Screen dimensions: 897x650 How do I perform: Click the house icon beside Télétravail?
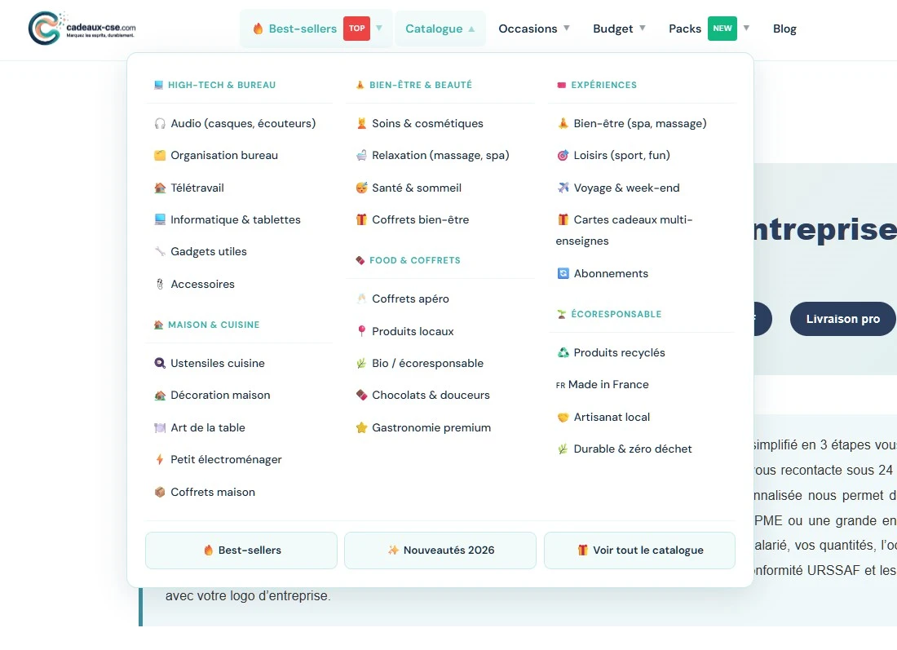point(160,188)
